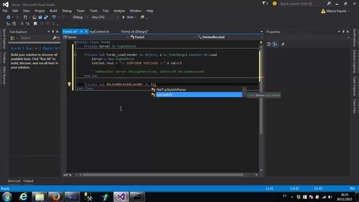Switch to tcpControl.vb tab
The image size is (359, 202).
(99, 31)
